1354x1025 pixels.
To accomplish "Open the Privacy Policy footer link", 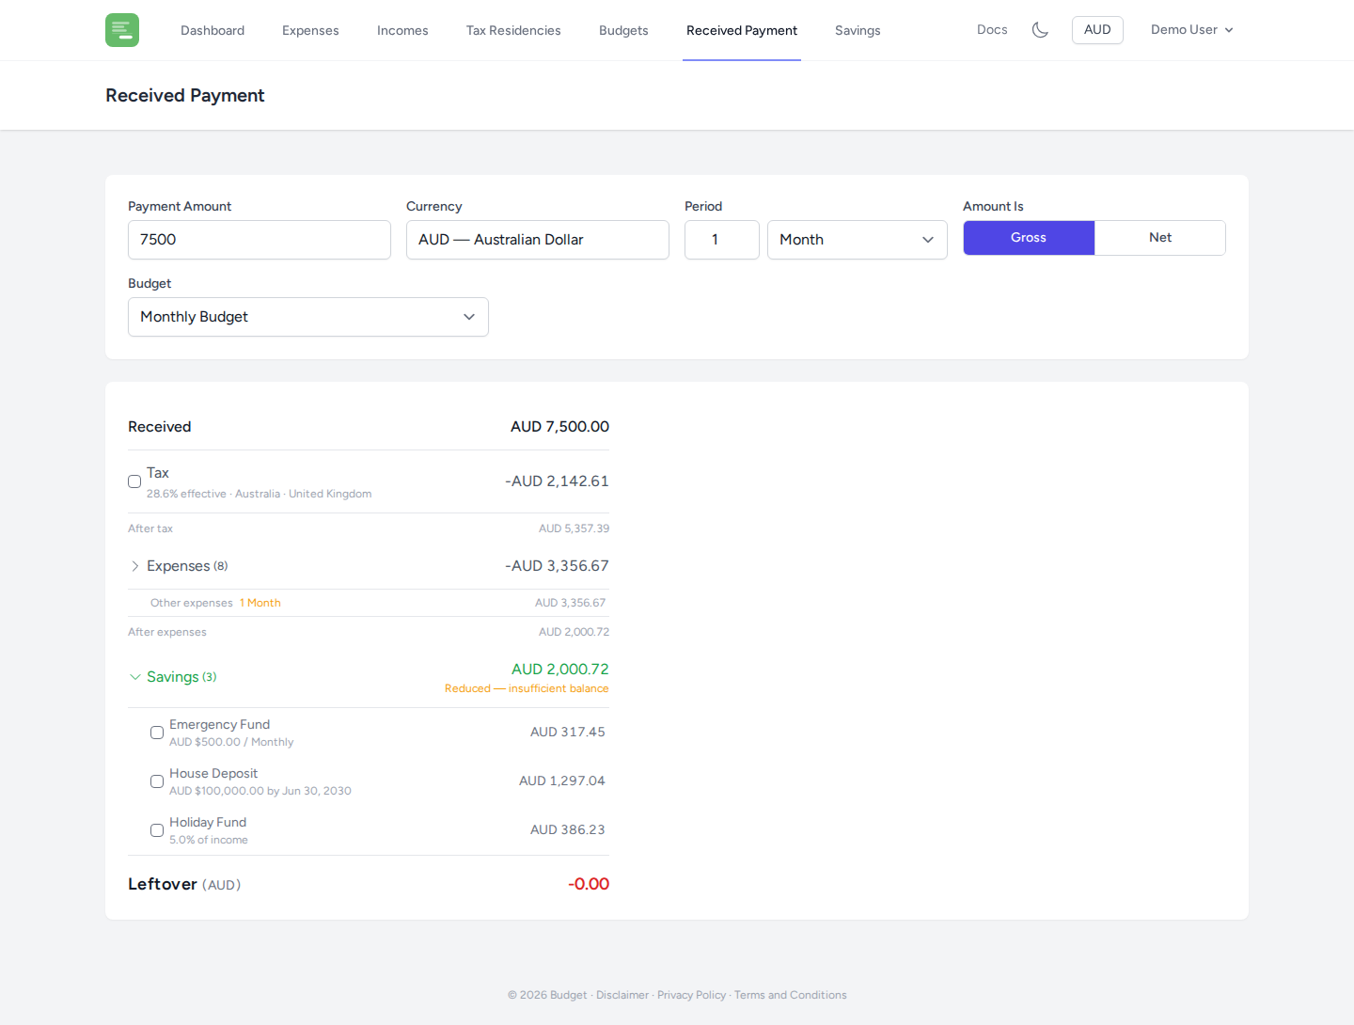I will (691, 995).
